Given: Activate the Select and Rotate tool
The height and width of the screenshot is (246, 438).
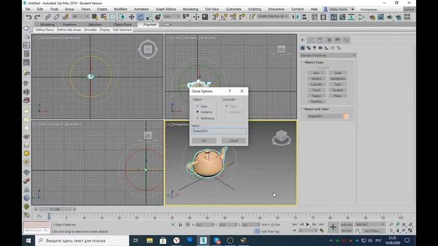Looking at the screenshot, I should pos(140,17).
